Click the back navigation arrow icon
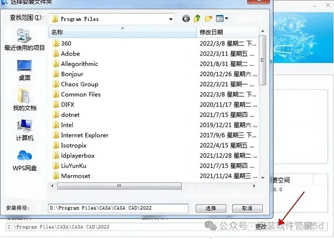 (186, 19)
